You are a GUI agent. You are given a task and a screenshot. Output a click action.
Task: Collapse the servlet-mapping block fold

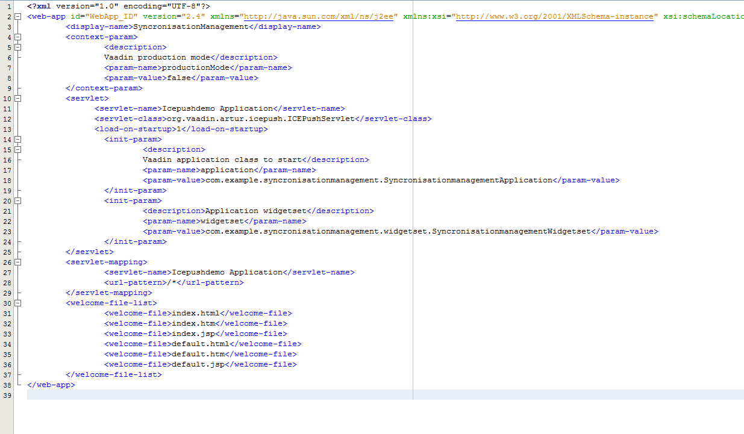click(x=18, y=262)
